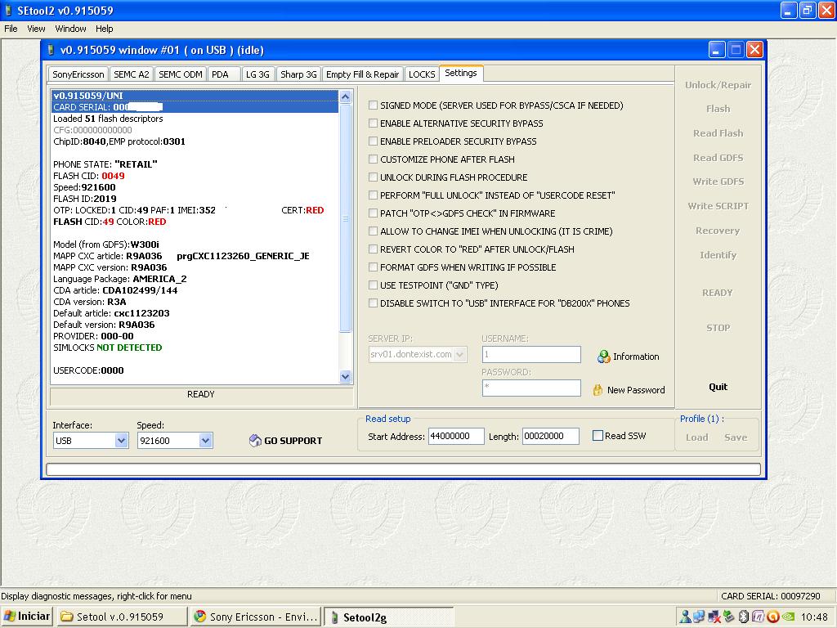Switch to SEMC ODM tab
Image resolution: width=837 pixels, height=628 pixels.
pyautogui.click(x=181, y=74)
